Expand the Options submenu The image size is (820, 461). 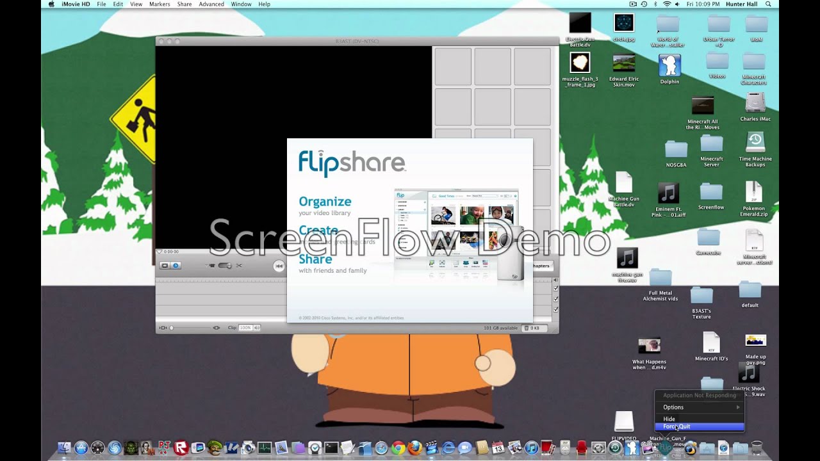click(700, 407)
